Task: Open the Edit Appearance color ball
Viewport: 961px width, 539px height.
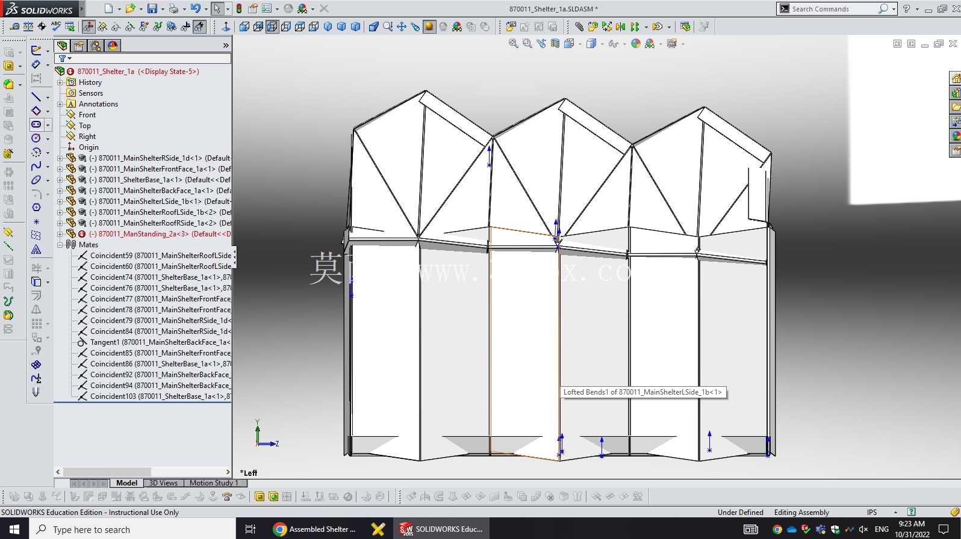Action: pos(635,43)
